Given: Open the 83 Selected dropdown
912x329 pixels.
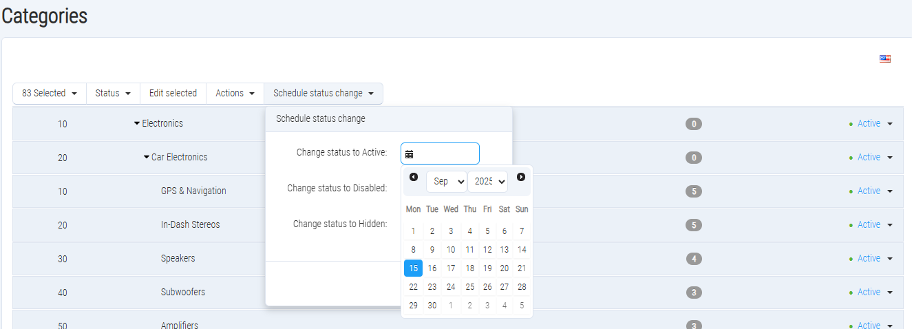Looking at the screenshot, I should click(x=49, y=94).
